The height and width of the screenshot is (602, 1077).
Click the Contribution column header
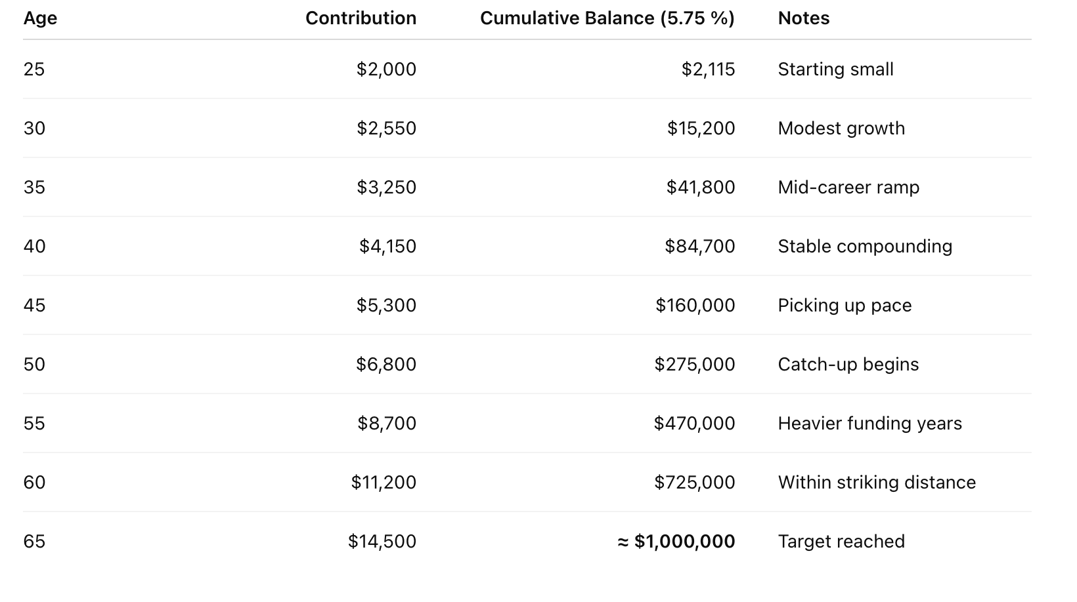click(x=361, y=18)
